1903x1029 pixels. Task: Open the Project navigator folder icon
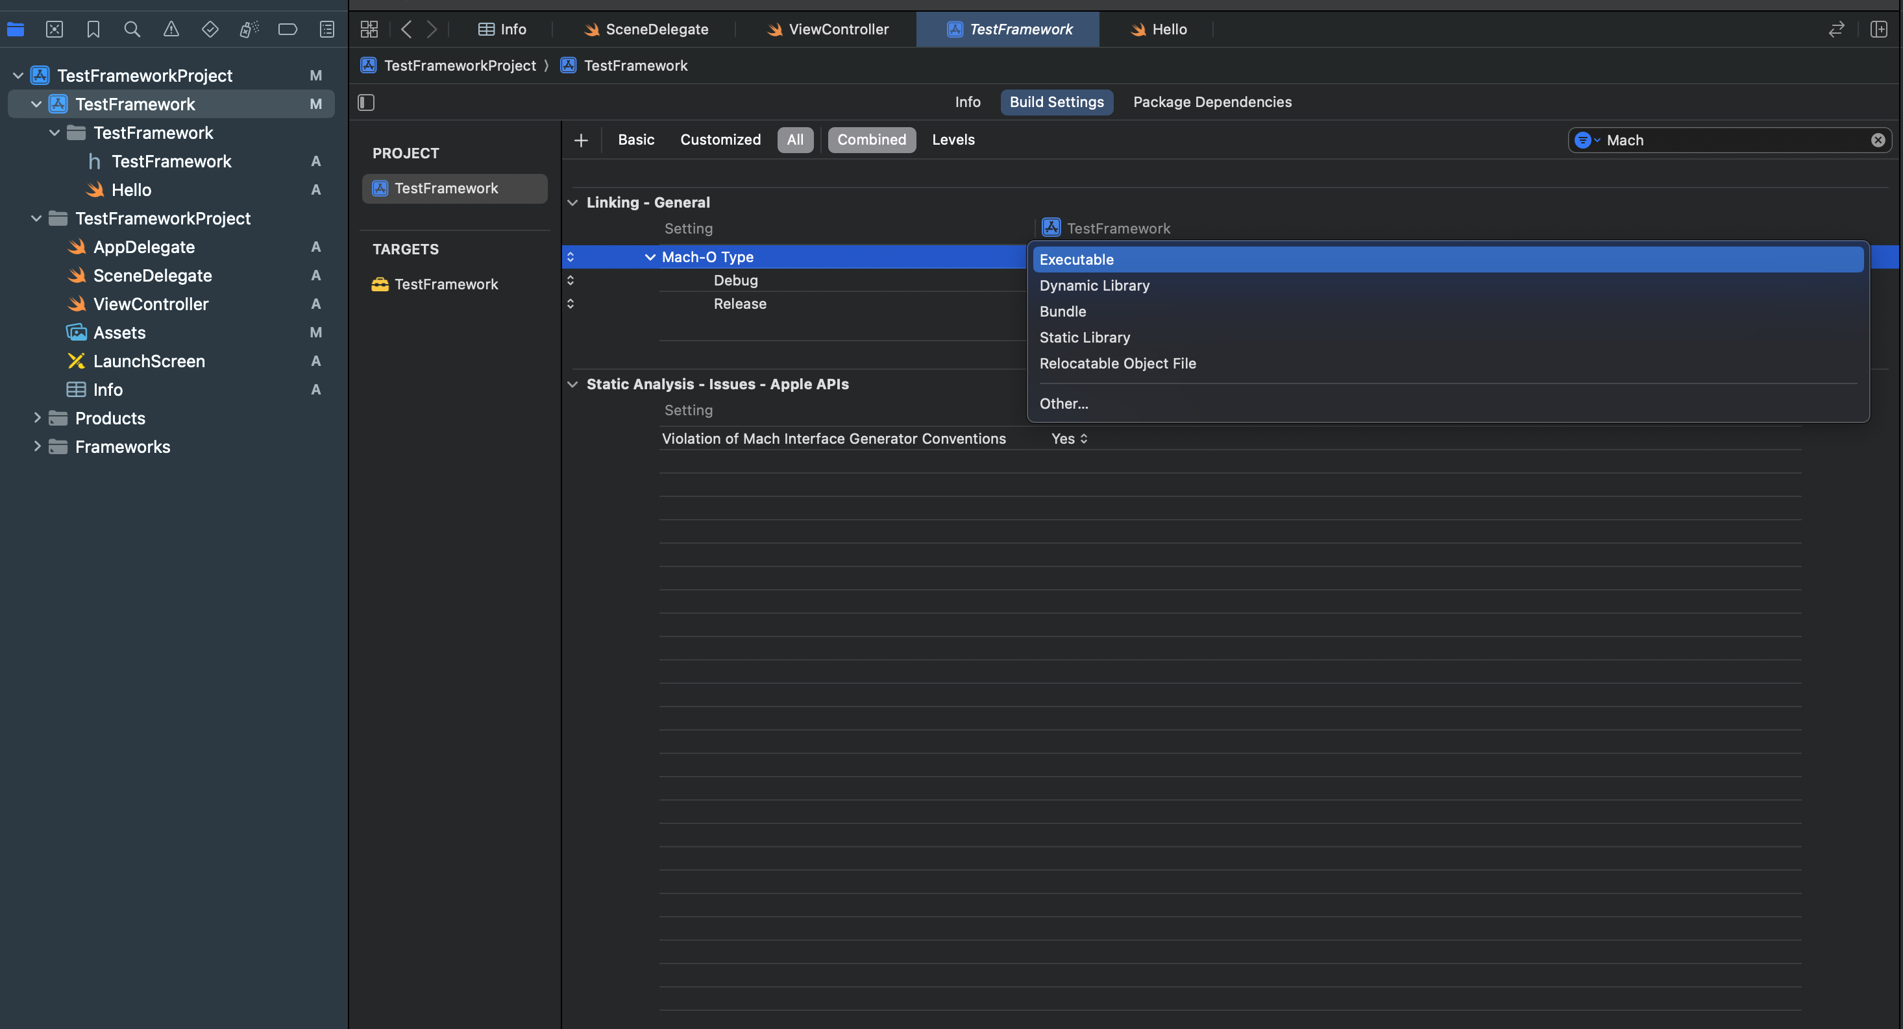(x=16, y=30)
